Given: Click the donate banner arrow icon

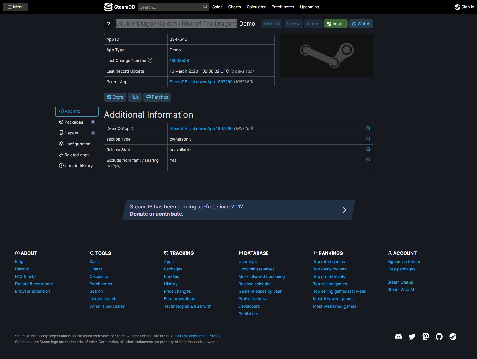Looking at the screenshot, I should (343, 210).
